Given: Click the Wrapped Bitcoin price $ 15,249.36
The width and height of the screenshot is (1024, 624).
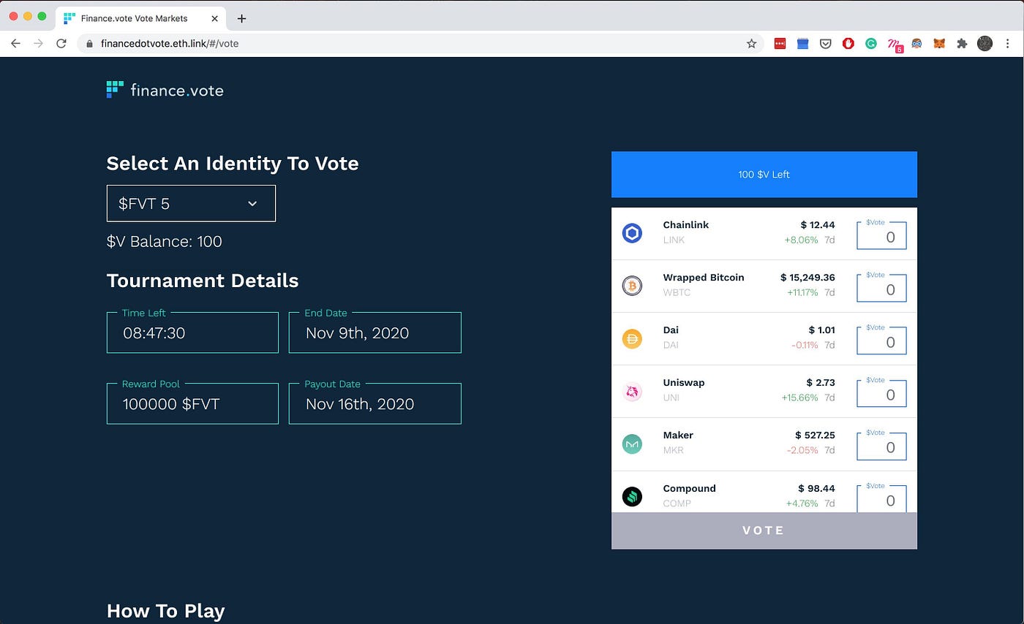Looking at the screenshot, I should 807,278.
